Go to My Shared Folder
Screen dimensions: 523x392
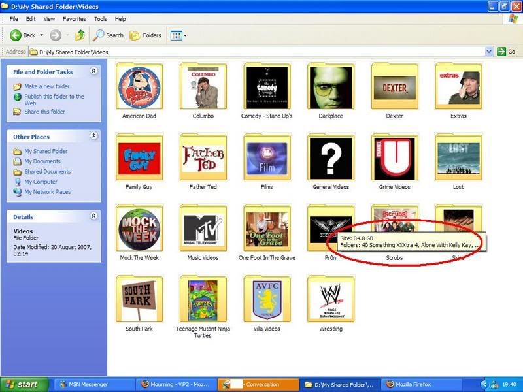tap(41, 152)
